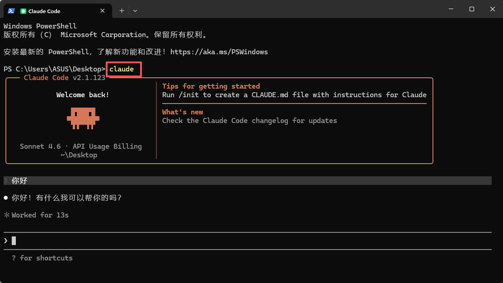Click the 'Claude Code v2.1.123' title
Viewport: 503px width, 283px height.
point(65,78)
